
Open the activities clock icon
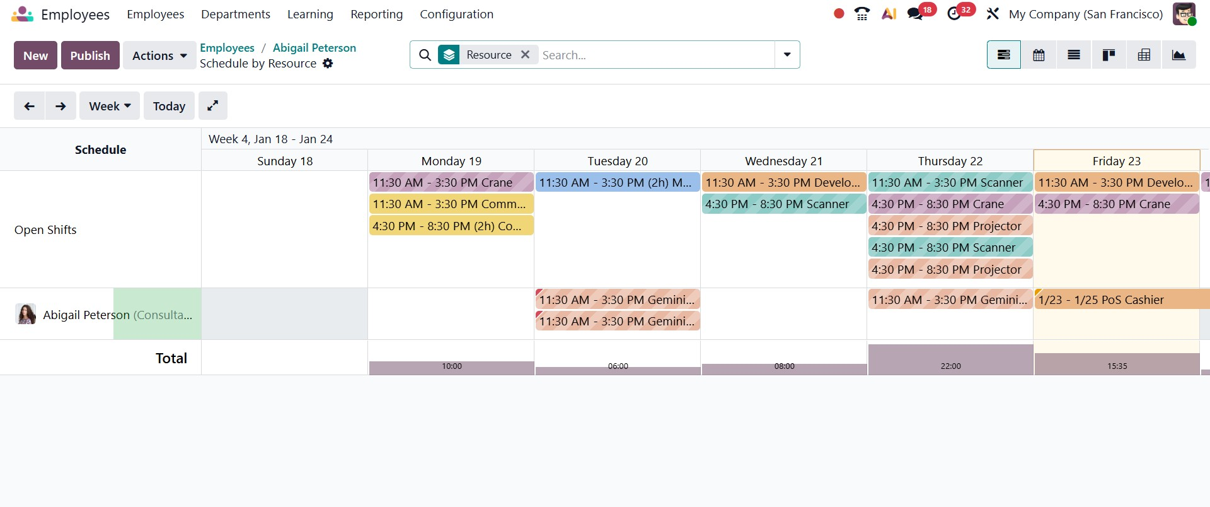(954, 14)
